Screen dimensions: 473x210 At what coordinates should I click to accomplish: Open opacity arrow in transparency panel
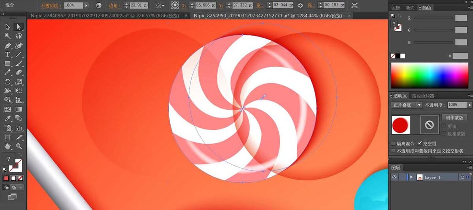(469, 105)
